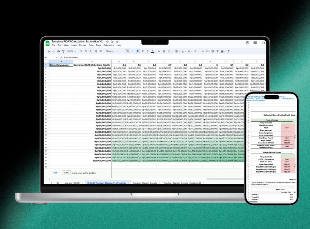
Task: Open the font family dropdown
Action: (x=111, y=51)
